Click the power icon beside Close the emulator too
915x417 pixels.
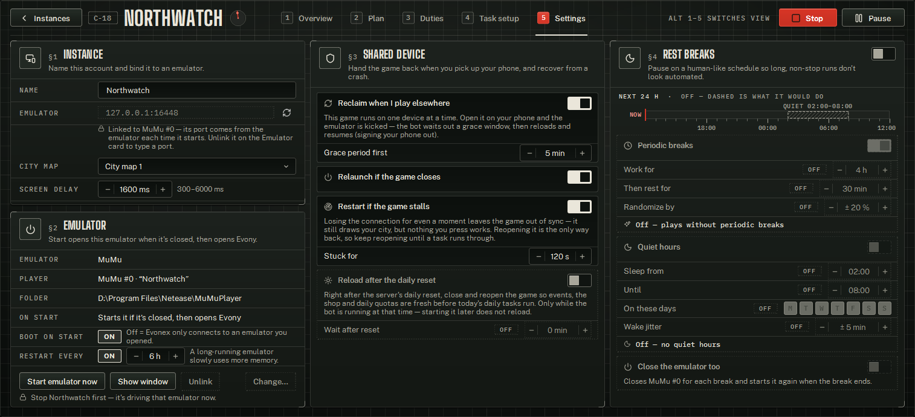pos(628,367)
